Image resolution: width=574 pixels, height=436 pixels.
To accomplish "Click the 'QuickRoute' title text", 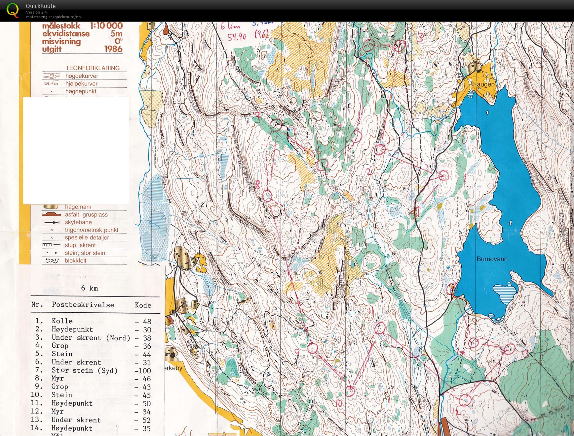I will (x=41, y=6).
